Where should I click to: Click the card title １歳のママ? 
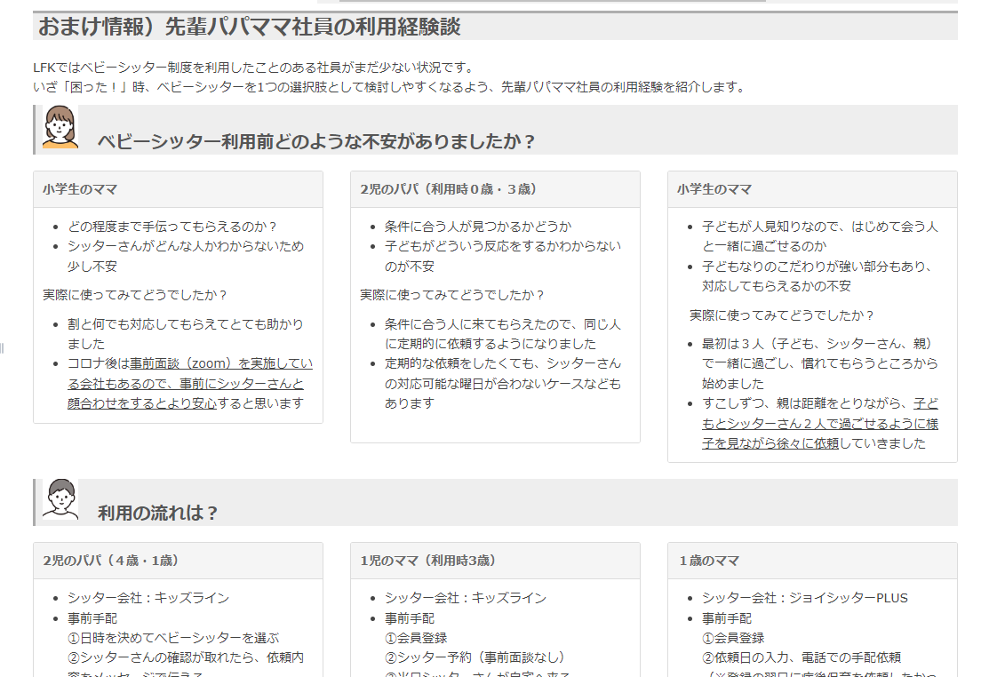709,561
